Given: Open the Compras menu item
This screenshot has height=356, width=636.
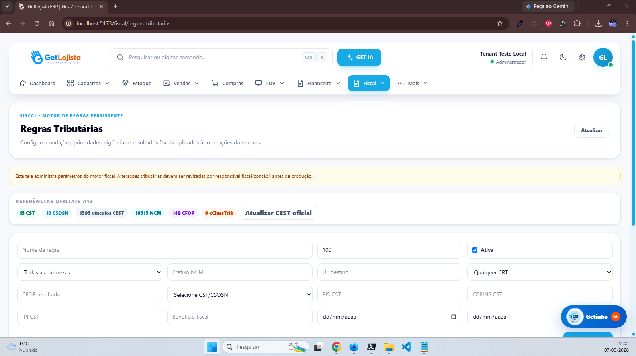Looking at the screenshot, I should tap(227, 83).
